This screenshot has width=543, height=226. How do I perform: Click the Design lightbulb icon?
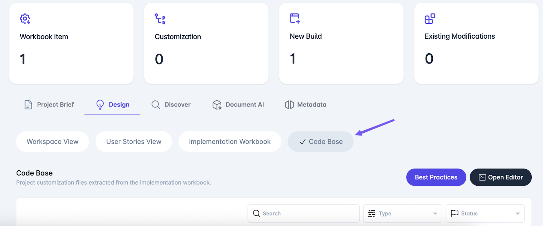click(100, 105)
